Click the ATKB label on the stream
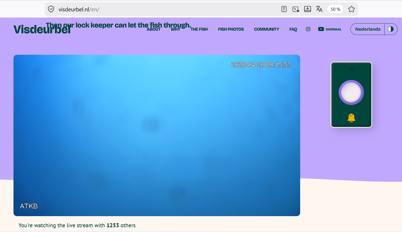 [x=29, y=206]
